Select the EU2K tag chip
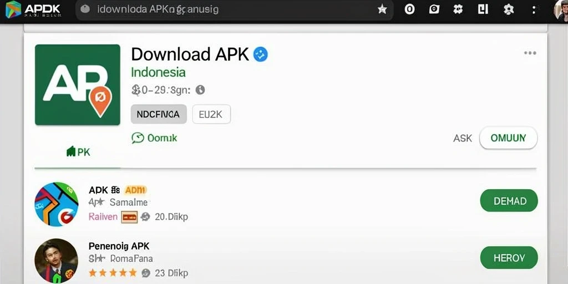The image size is (568, 284). pos(211,114)
